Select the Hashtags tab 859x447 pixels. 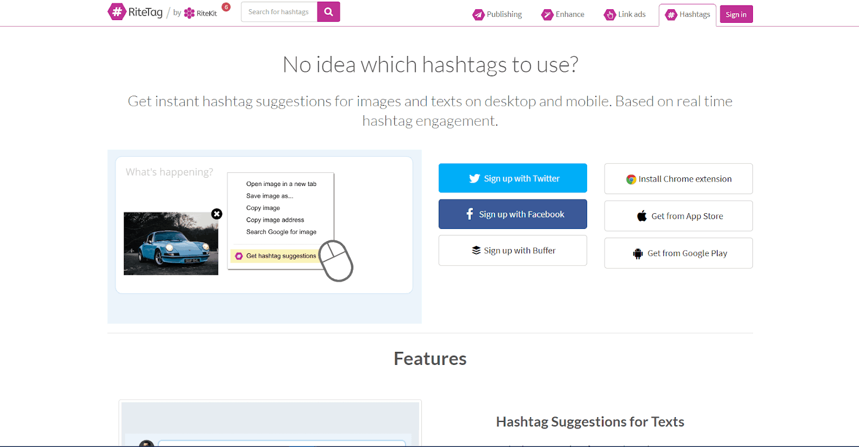click(x=687, y=15)
